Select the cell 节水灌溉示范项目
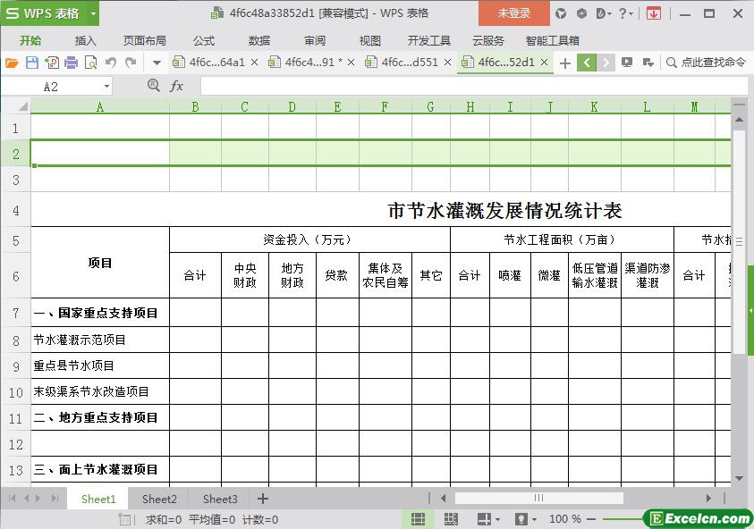This screenshot has width=754, height=529. click(100, 340)
